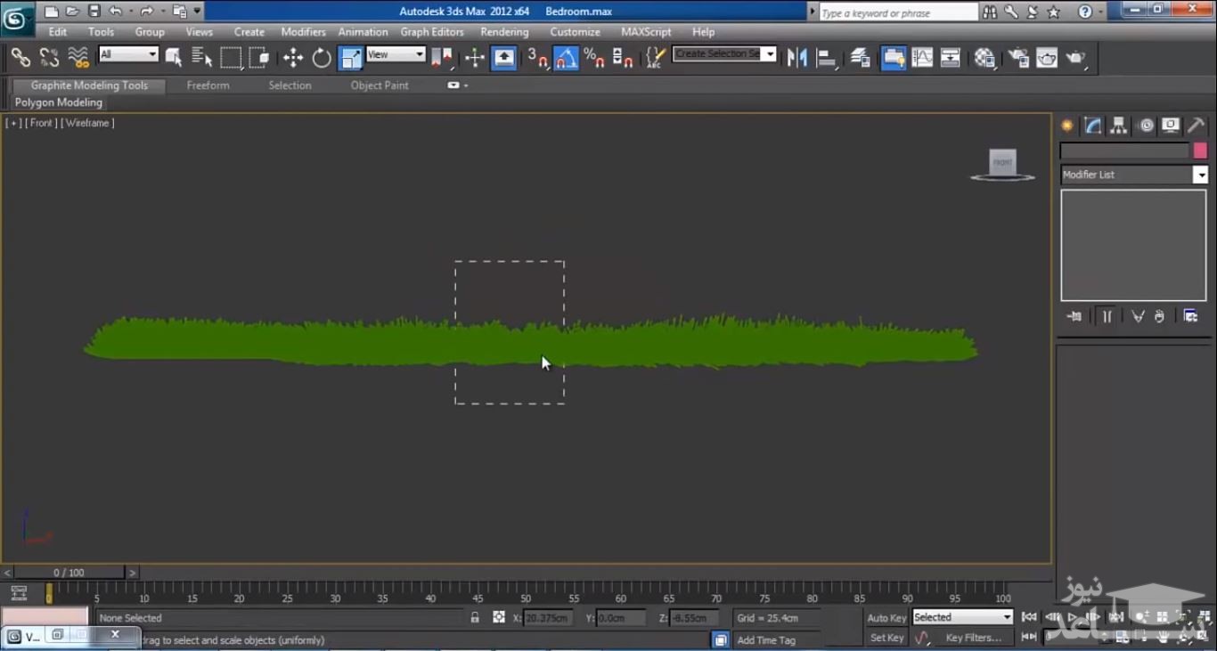Toggle Keyboard Shortcut Override button
This screenshot has height=651, width=1217.
[x=504, y=58]
